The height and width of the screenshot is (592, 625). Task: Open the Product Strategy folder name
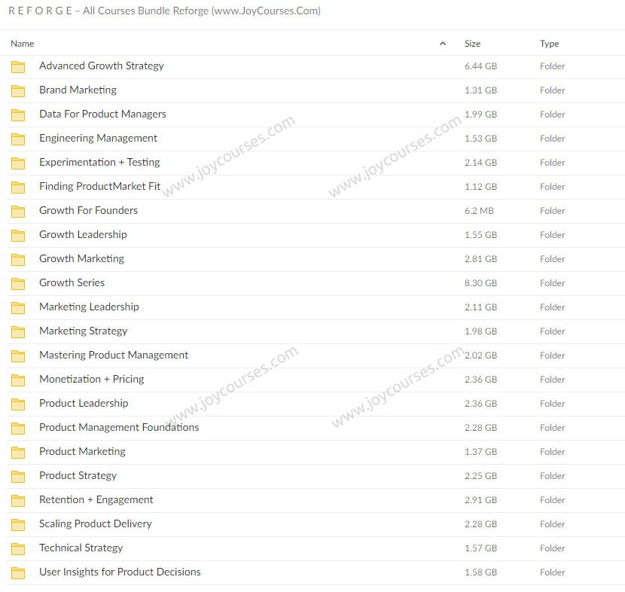click(x=78, y=475)
